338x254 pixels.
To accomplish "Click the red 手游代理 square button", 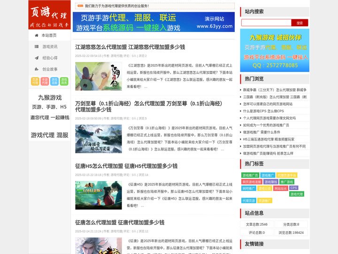I will point(45,81).
